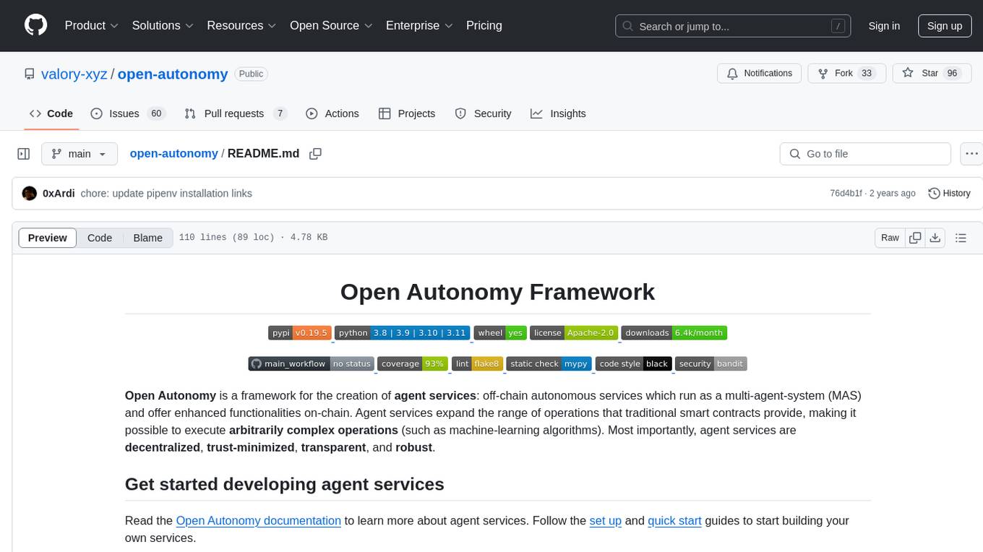983x552 pixels.
Task: Focus the Go to file field
Action: coord(865,154)
